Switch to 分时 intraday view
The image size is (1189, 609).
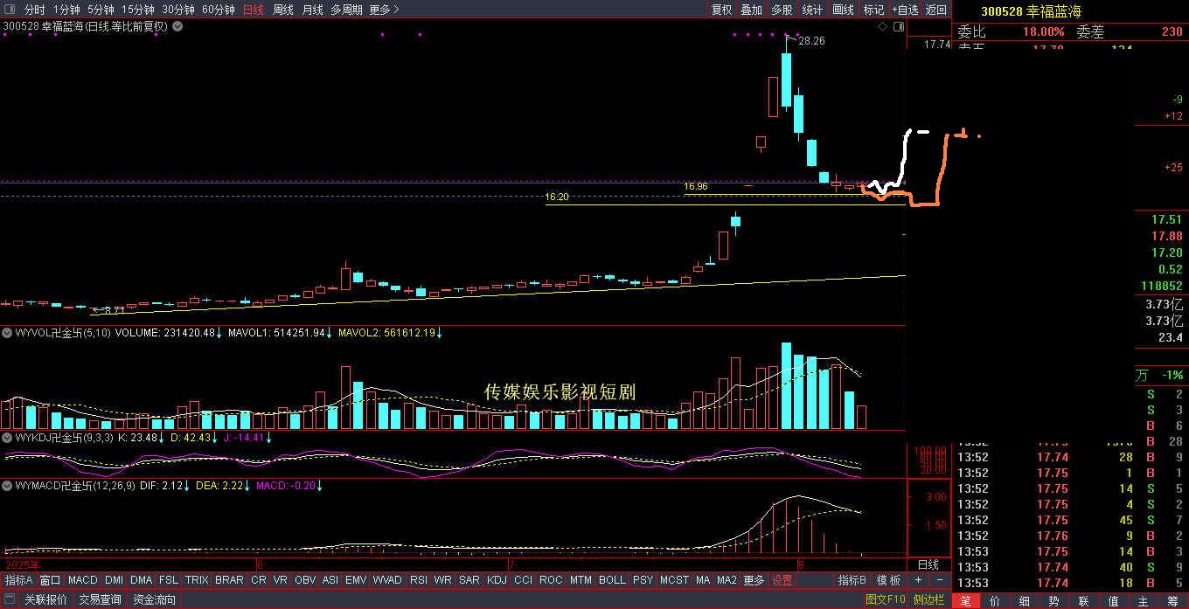click(x=34, y=10)
